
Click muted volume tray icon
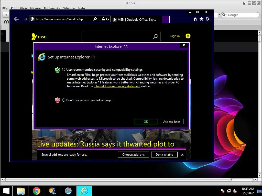(235, 191)
